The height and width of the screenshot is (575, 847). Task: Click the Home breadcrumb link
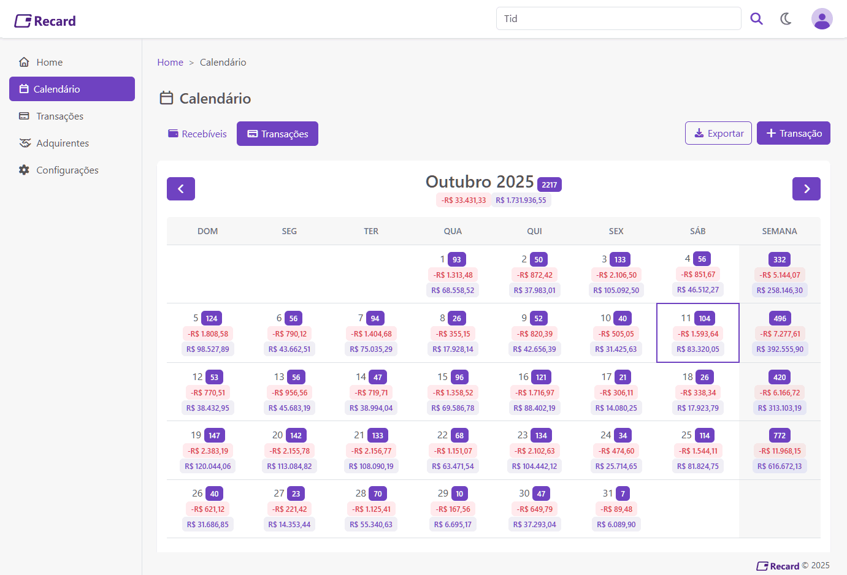(170, 63)
